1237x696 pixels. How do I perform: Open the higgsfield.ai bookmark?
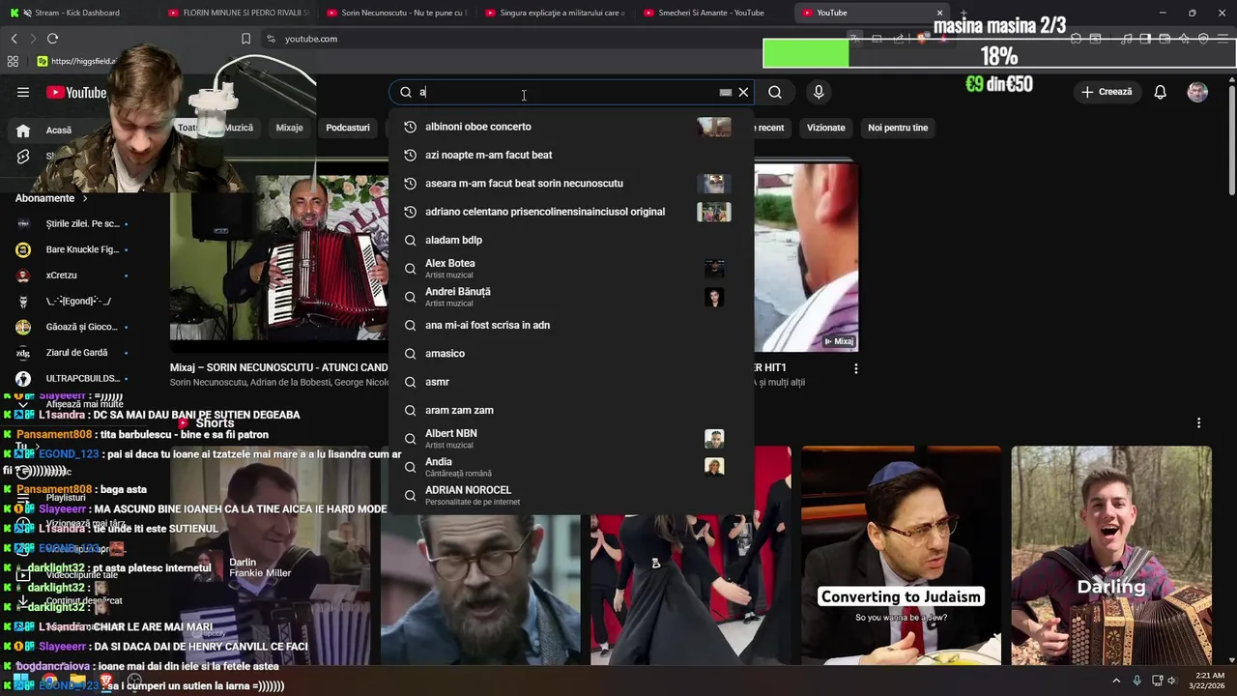(76, 61)
